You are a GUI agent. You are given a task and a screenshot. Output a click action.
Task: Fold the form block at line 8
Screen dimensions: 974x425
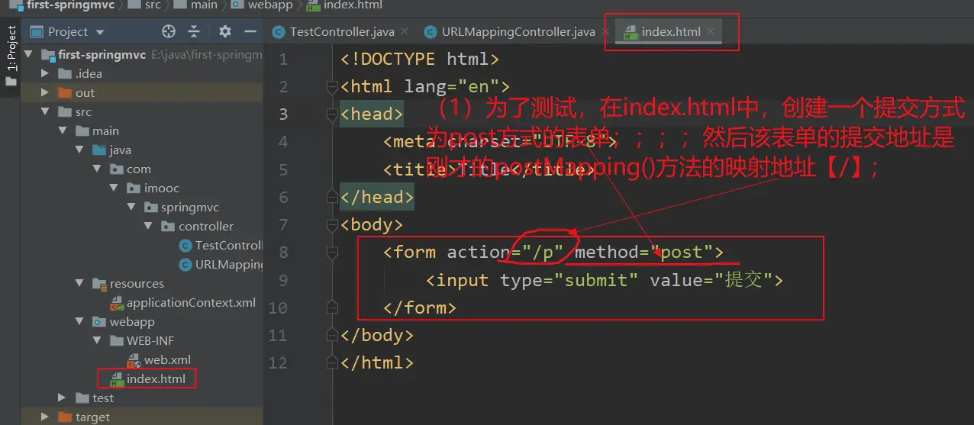[331, 252]
